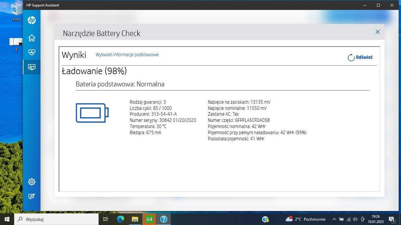Open File Explorer from the taskbar
401x225 pixels.
[x=135, y=219]
